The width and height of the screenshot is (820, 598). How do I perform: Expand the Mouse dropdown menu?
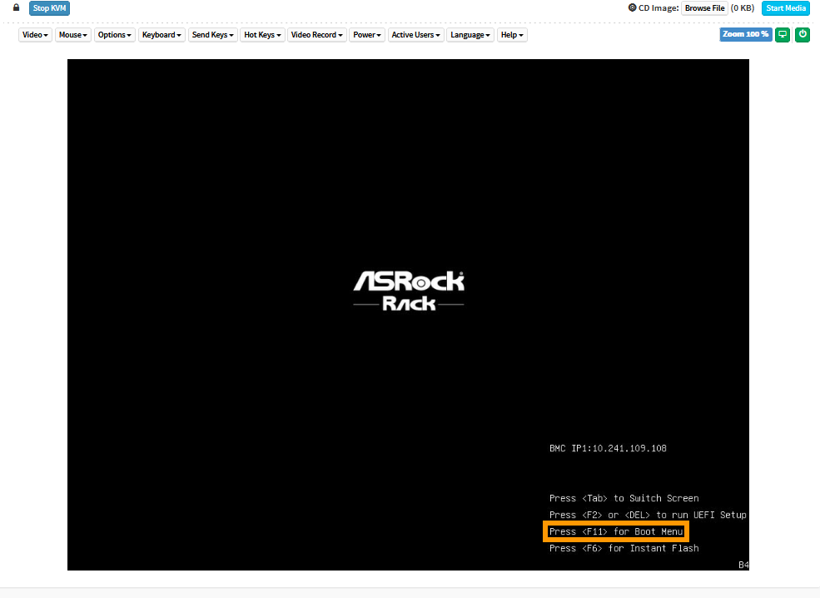(73, 35)
